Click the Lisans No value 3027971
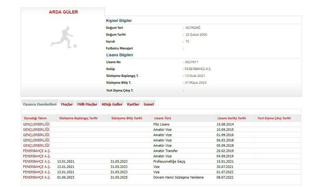324x187 pixels. (191, 62)
